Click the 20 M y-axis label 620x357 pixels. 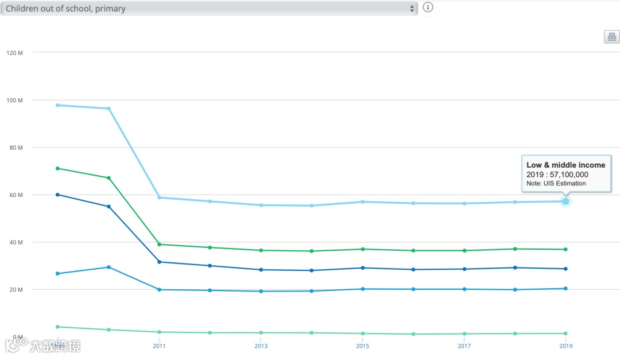(x=16, y=290)
